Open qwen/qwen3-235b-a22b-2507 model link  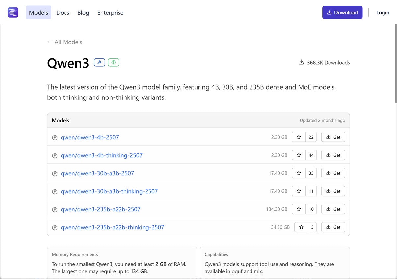coord(100,209)
